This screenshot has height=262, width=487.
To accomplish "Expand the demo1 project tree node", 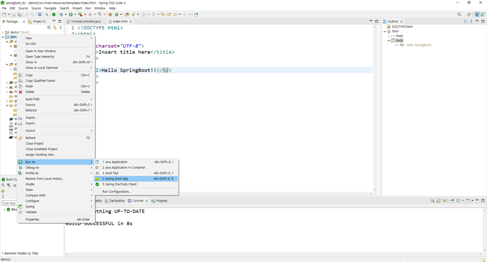I will click(x=3, y=32).
